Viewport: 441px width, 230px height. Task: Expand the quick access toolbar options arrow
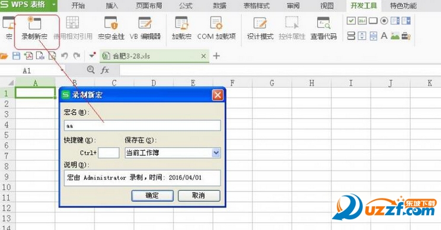[92, 55]
